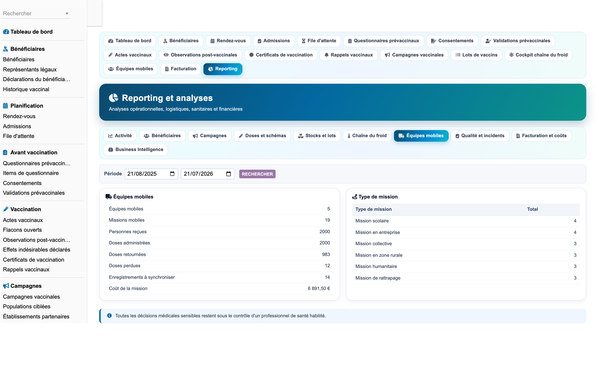Click the Total column header
This screenshot has width=599, height=370.
(533, 209)
